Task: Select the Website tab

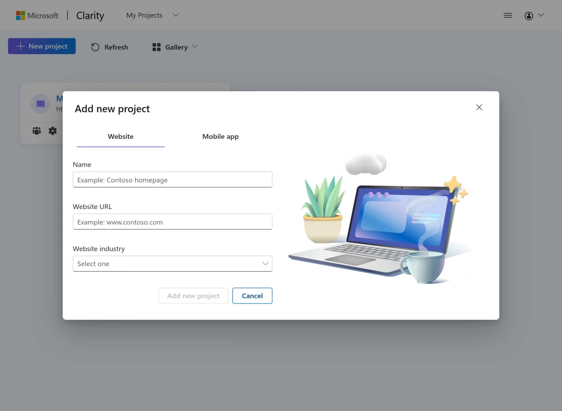Action: tap(121, 137)
